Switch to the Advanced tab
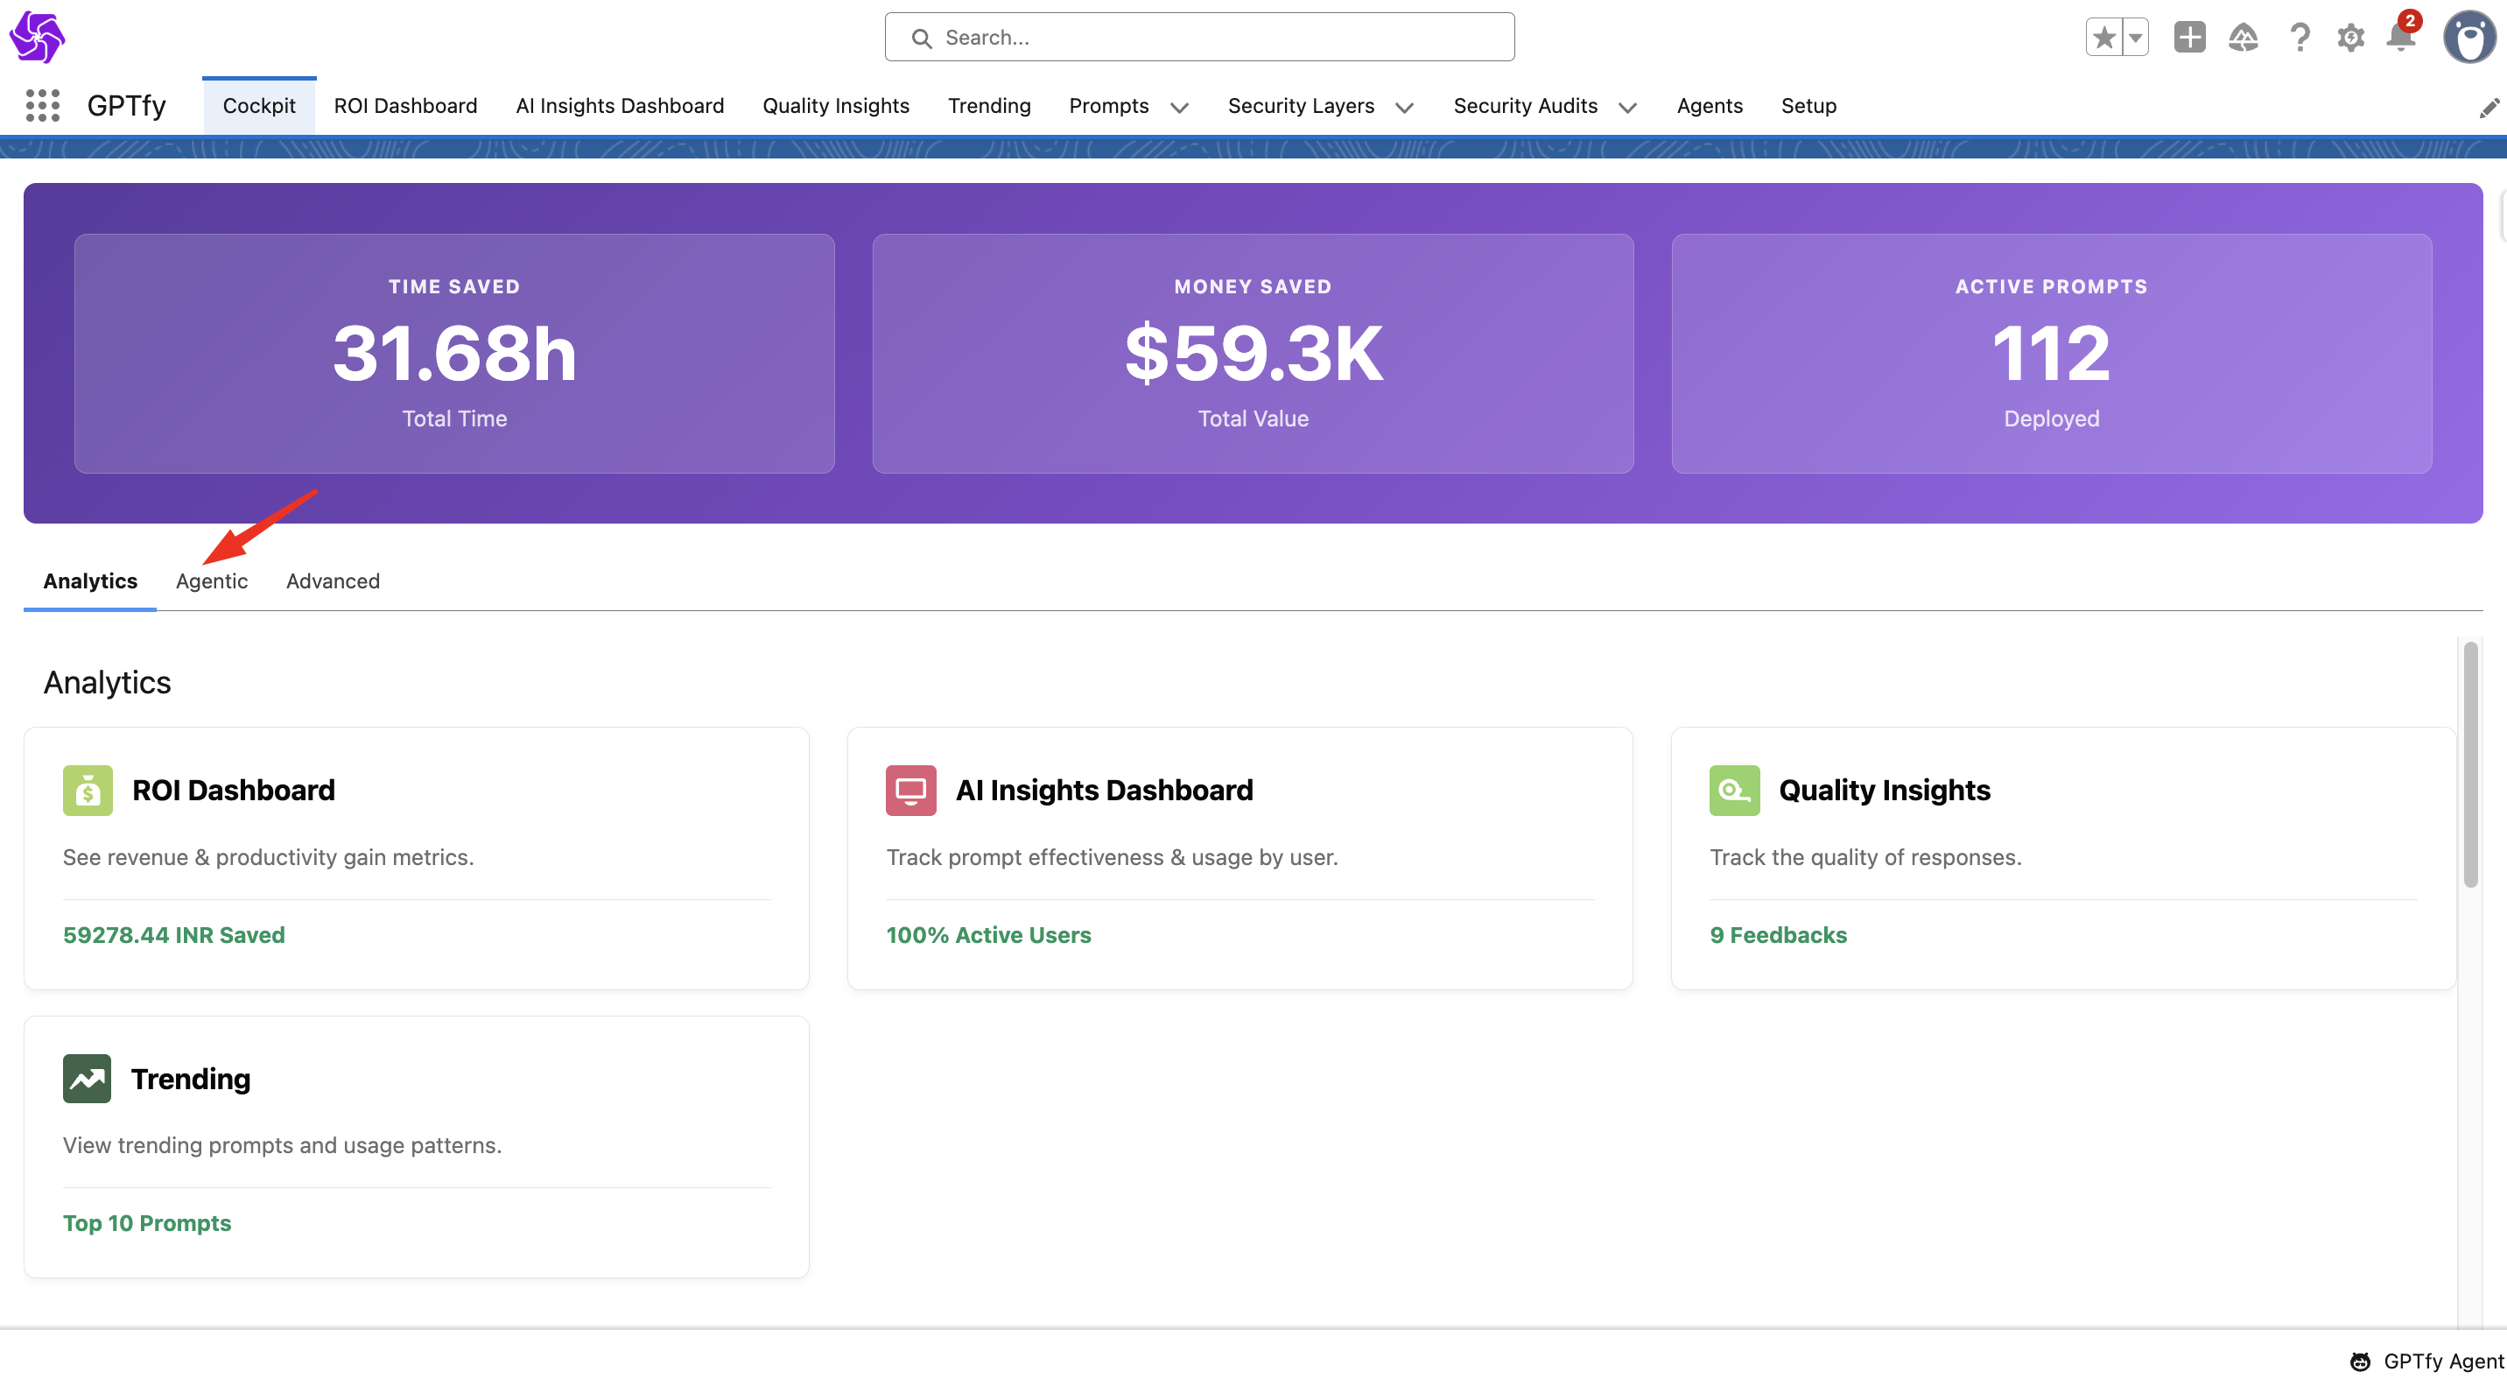Screen dimensions: 2507x1393 pos(333,581)
